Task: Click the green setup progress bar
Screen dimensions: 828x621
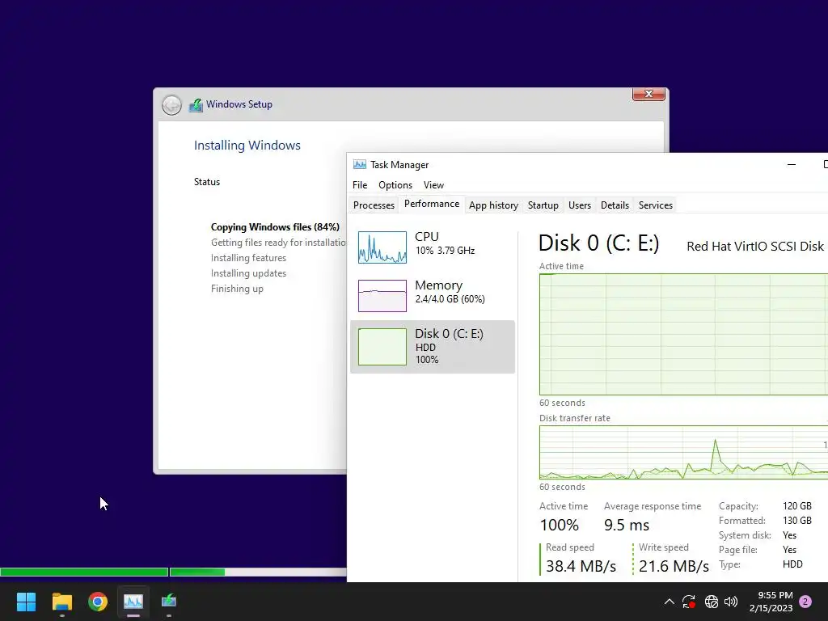Action: click(x=173, y=572)
